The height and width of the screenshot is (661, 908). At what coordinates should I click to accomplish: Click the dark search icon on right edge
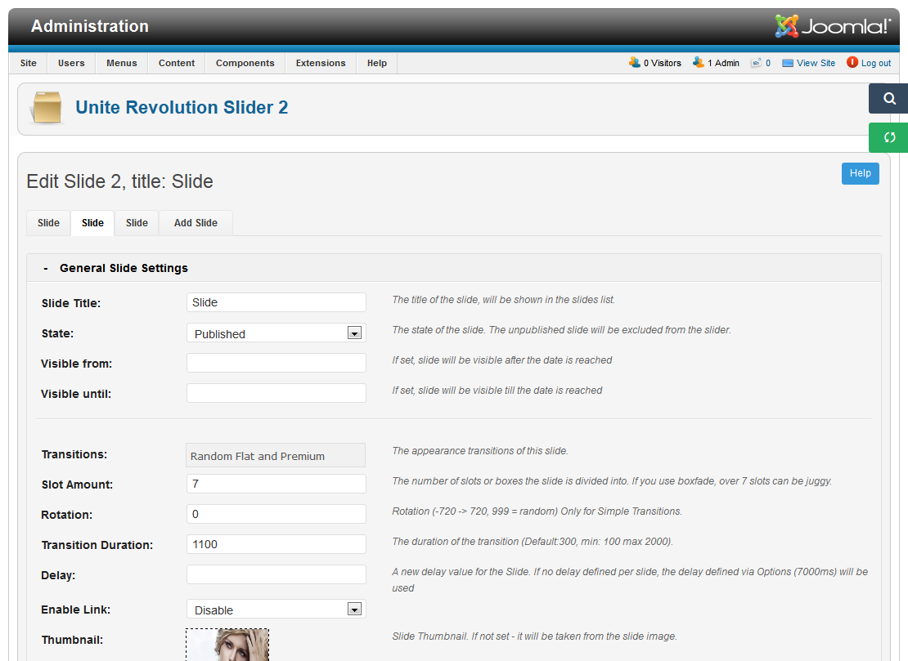pyautogui.click(x=889, y=99)
